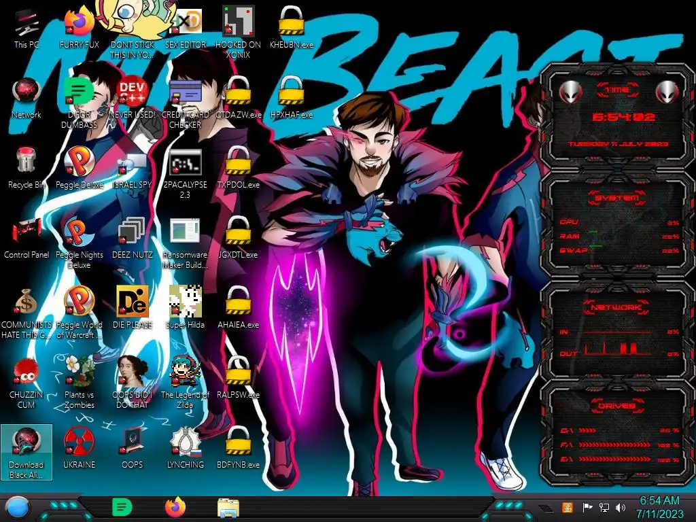This screenshot has height=522, width=696.
Task: Click the SWAP usage row in gadget
Action: pos(619,250)
